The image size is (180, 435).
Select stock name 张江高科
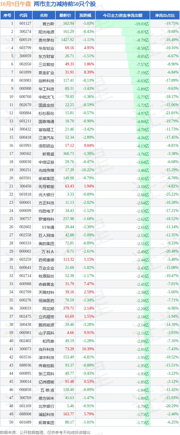46,374
